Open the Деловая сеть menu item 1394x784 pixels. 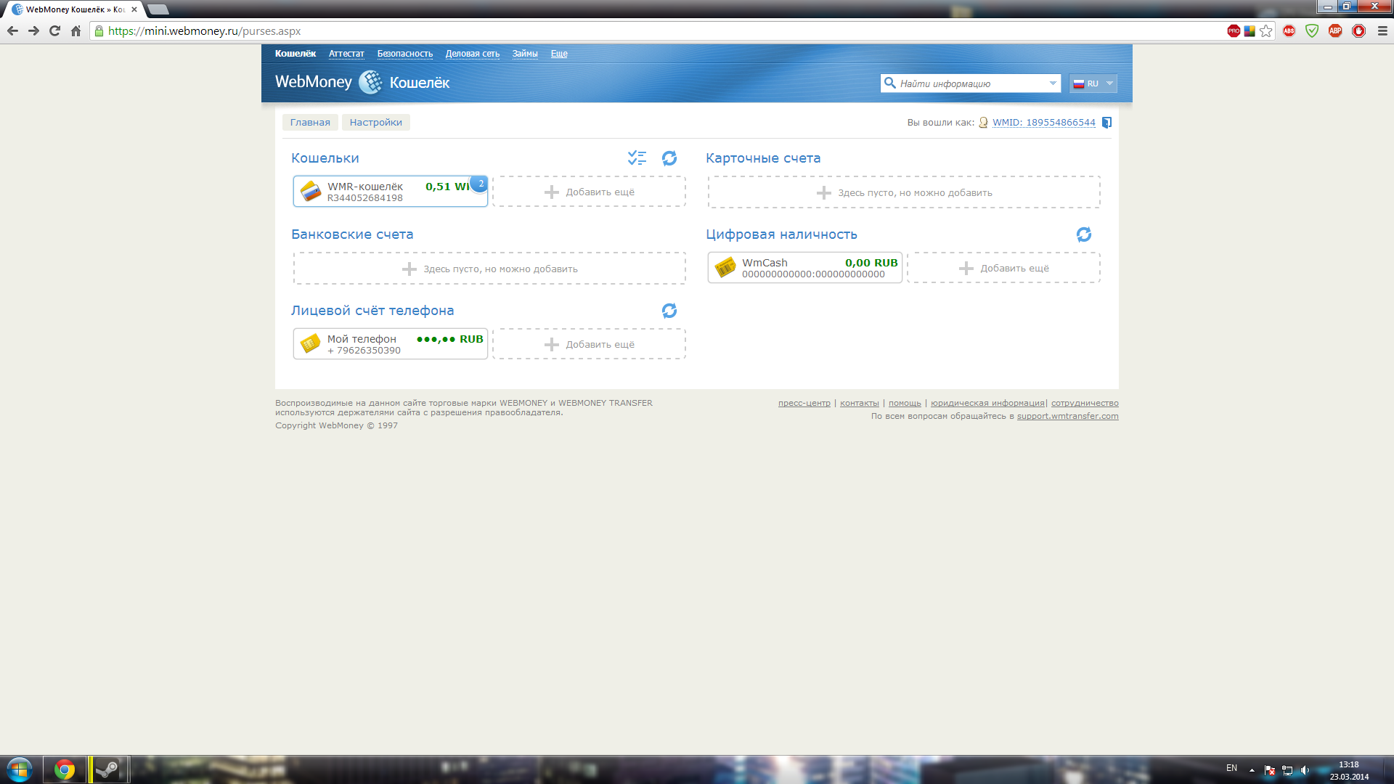[473, 54]
